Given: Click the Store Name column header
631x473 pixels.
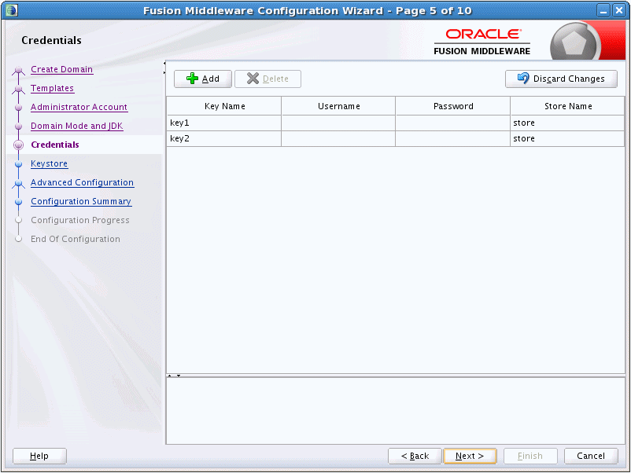Looking at the screenshot, I should point(567,106).
